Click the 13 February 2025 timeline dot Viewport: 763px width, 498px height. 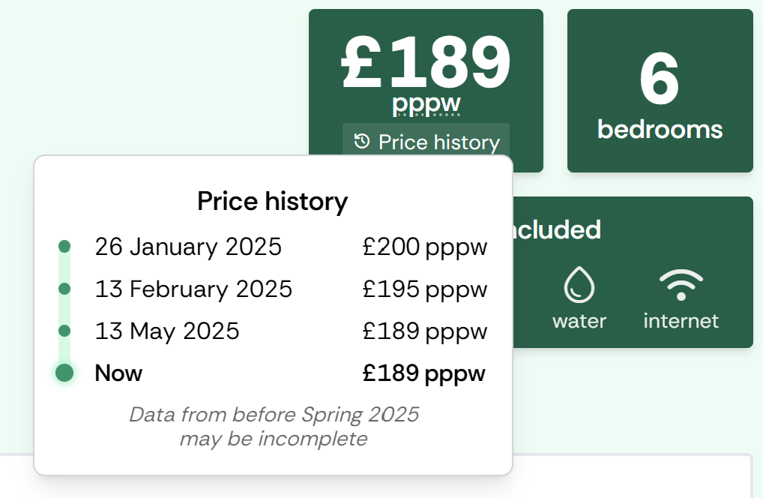[x=64, y=289]
